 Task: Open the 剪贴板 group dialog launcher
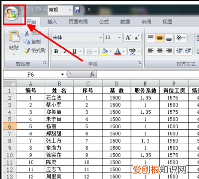tap(45, 63)
